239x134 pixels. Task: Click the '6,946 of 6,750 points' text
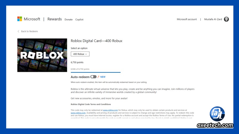[80, 69]
